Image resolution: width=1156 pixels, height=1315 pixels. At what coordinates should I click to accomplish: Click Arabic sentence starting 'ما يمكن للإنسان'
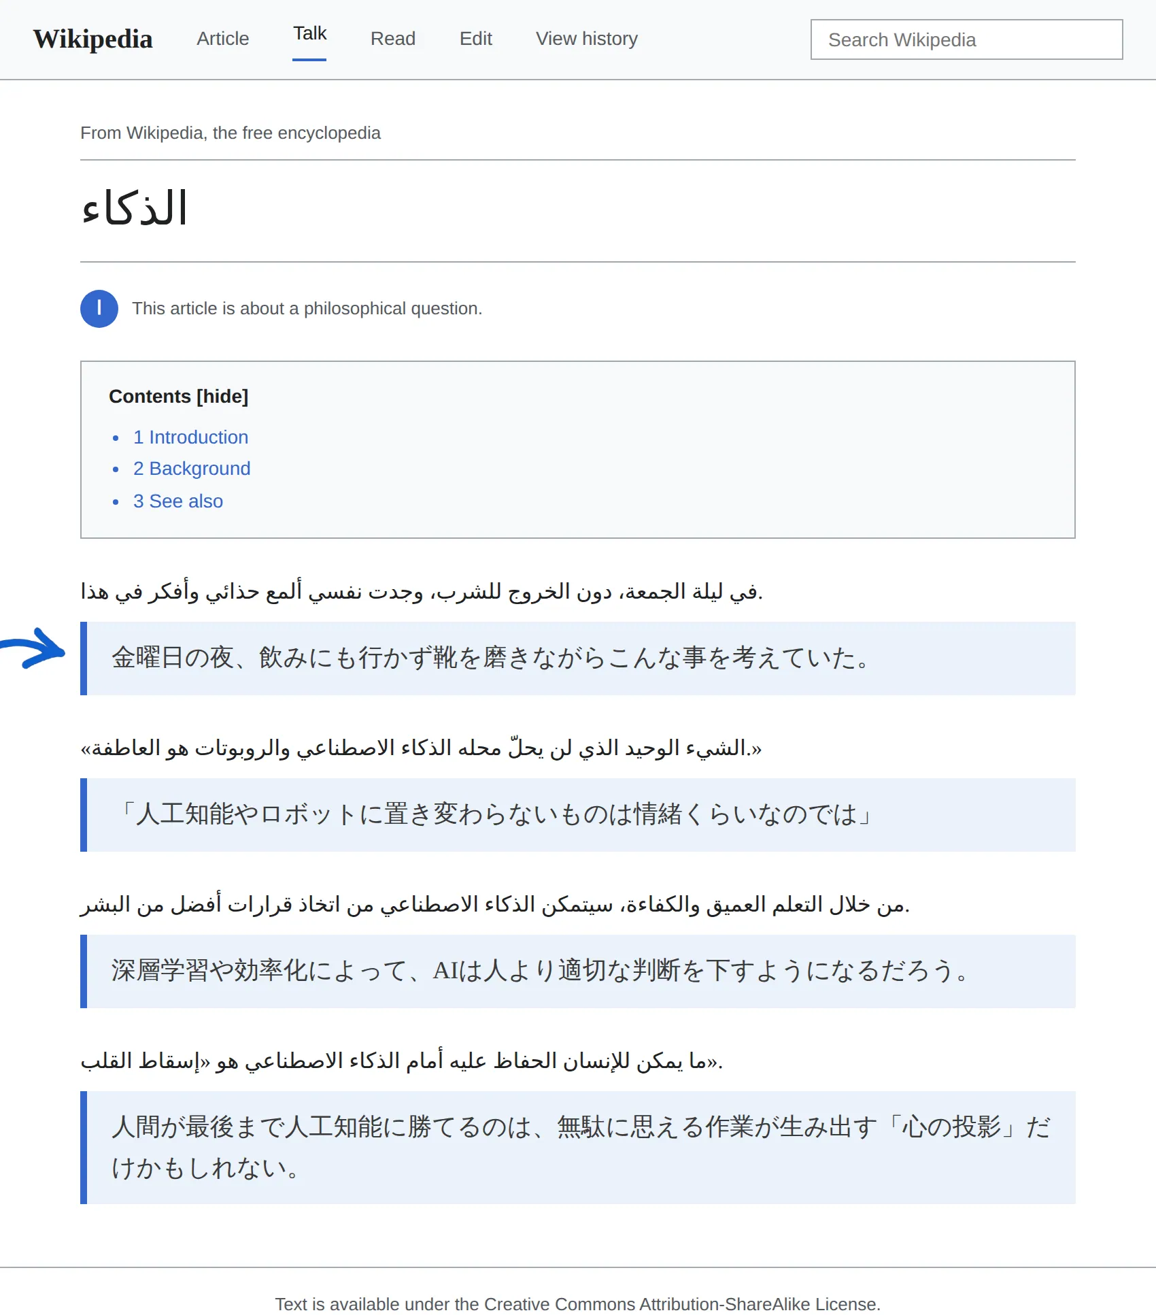[402, 1061]
